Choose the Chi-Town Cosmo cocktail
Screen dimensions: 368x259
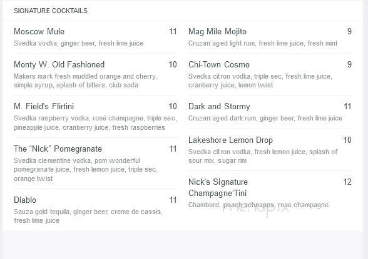(219, 64)
